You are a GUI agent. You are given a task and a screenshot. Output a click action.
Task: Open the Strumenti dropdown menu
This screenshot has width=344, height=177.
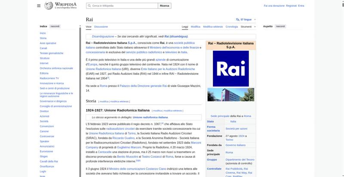click(247, 27)
